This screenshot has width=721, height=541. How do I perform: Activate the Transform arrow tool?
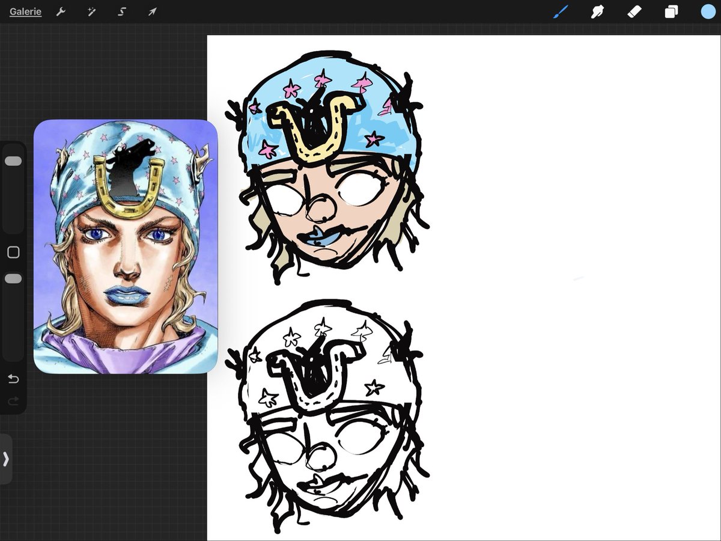(153, 12)
